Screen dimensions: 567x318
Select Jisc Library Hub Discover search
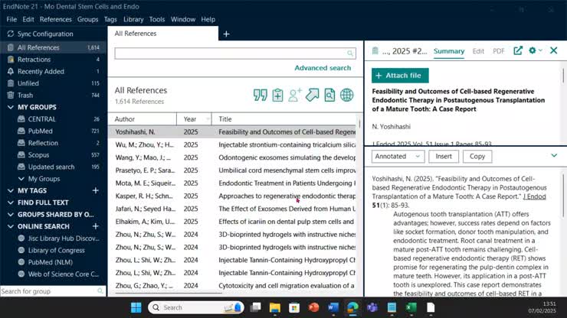point(54,238)
